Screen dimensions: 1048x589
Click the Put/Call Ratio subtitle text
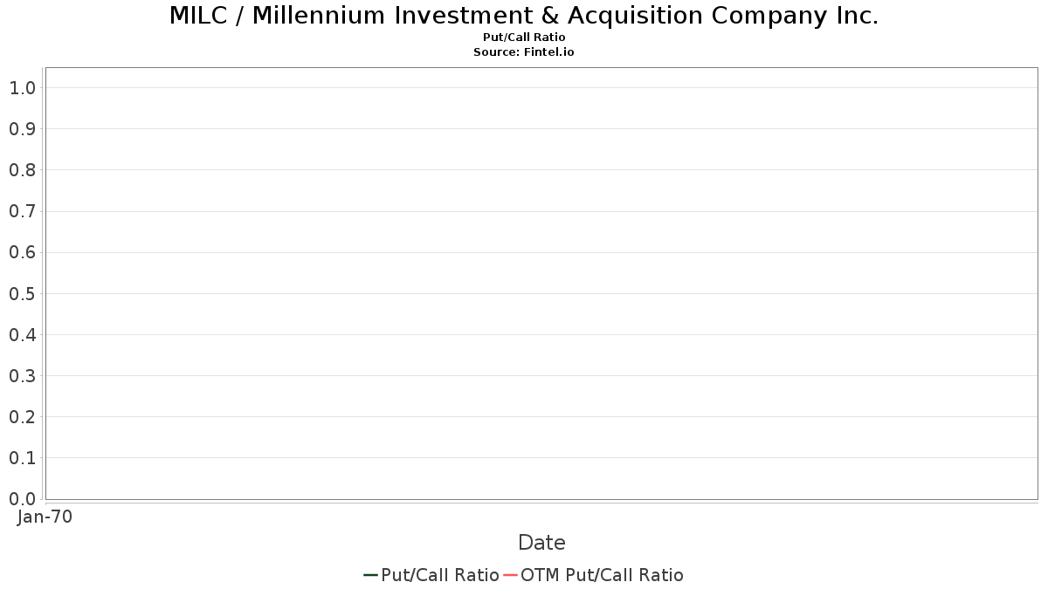click(x=524, y=38)
